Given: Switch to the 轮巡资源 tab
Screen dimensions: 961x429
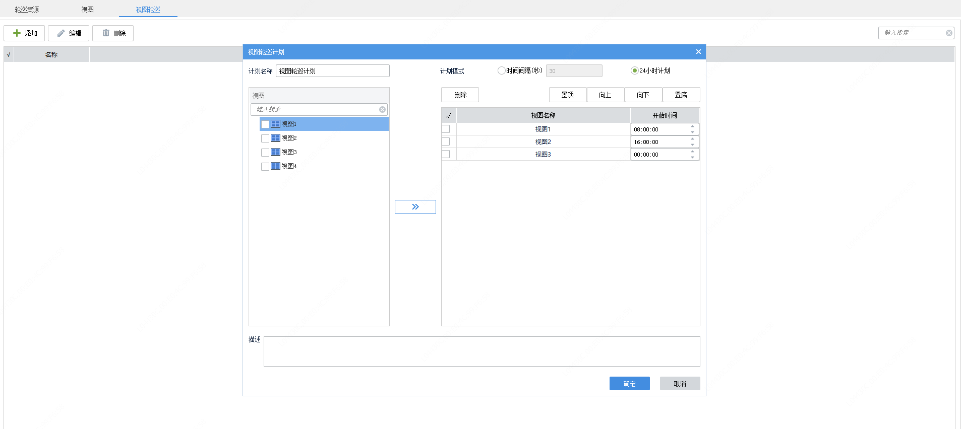Looking at the screenshot, I should [27, 10].
